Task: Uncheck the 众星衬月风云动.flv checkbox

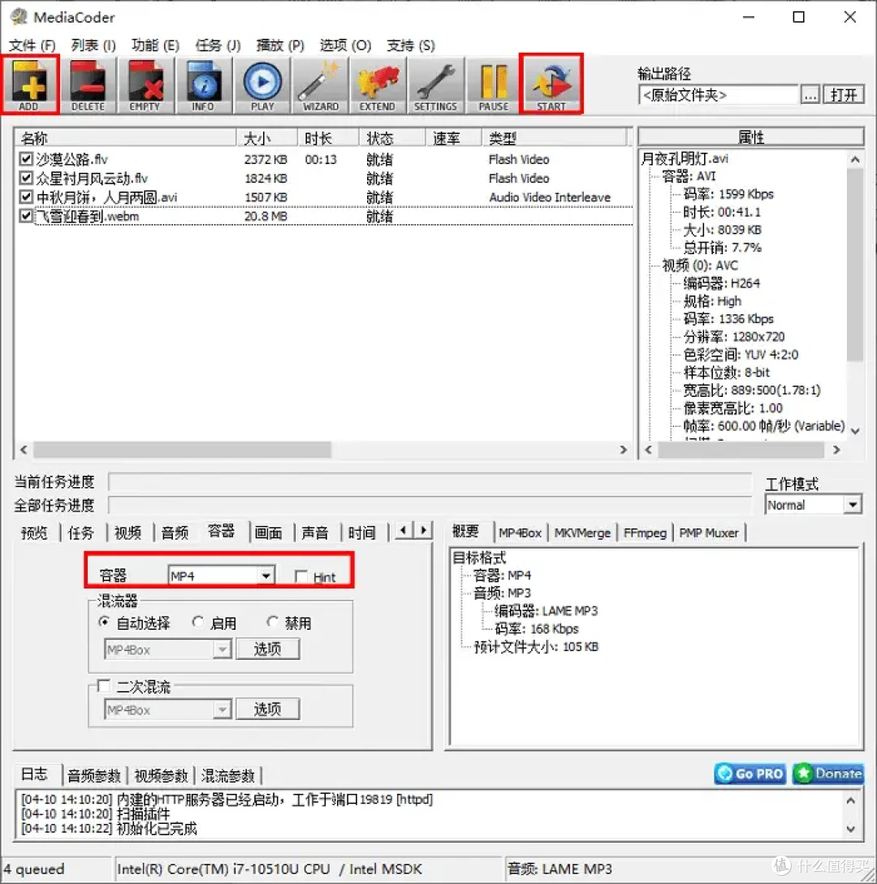Action: tap(26, 178)
